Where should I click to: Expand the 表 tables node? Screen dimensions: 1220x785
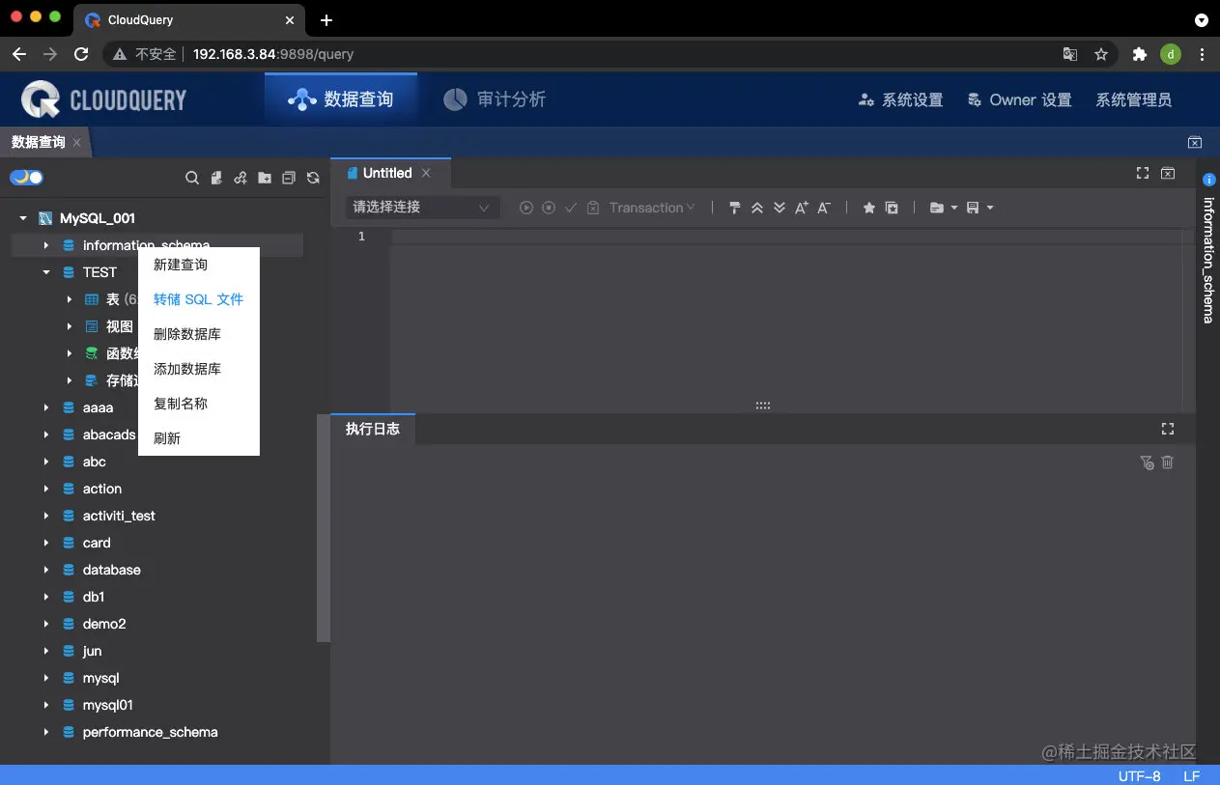coord(70,299)
